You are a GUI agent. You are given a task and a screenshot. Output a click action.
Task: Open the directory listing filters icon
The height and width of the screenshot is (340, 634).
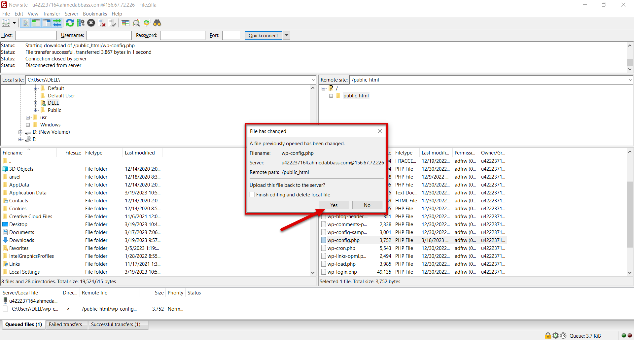tap(125, 23)
